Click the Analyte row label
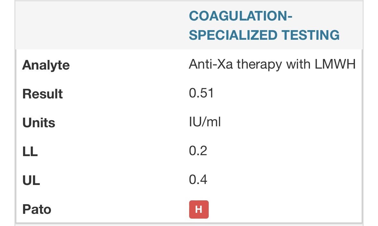 pyautogui.click(x=46, y=65)
